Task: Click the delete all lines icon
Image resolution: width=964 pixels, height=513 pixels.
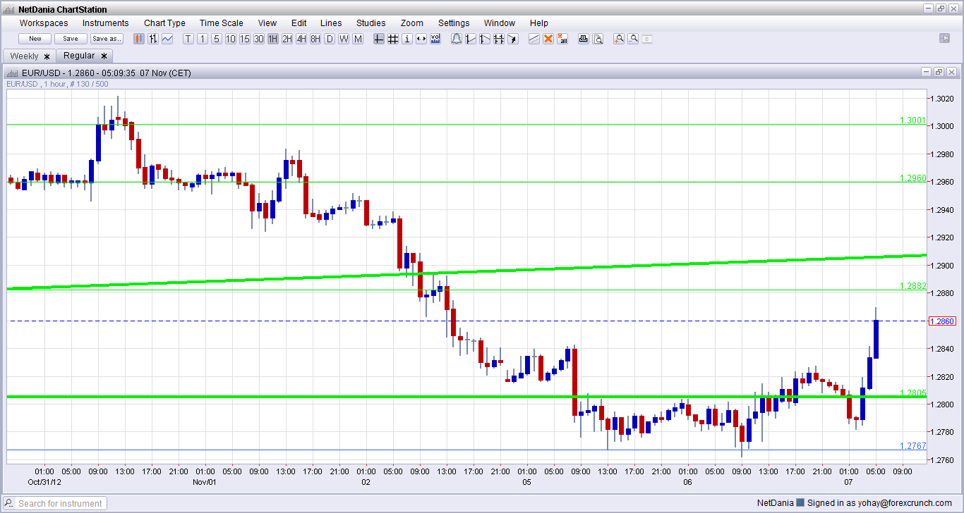Action: point(562,39)
